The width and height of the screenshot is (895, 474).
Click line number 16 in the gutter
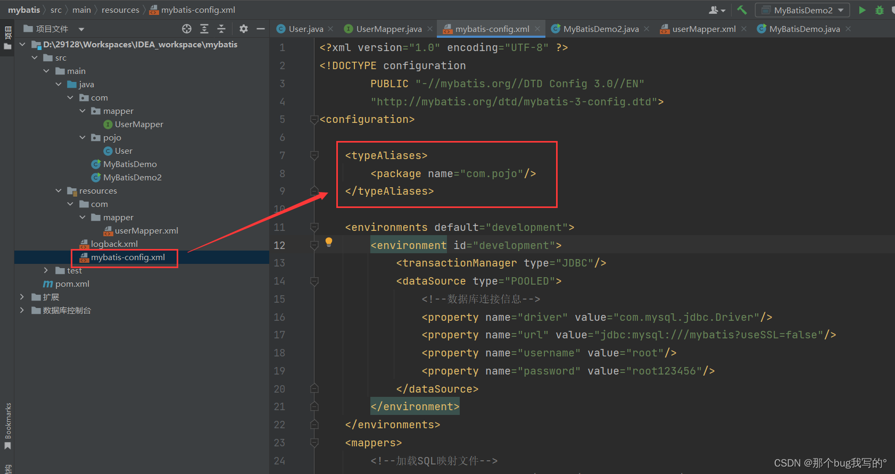[279, 317]
